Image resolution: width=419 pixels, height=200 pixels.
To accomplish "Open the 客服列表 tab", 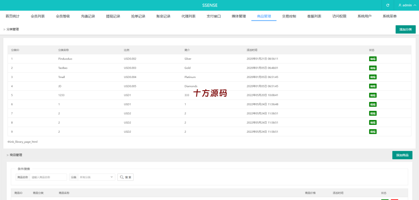I will [x=314, y=16].
